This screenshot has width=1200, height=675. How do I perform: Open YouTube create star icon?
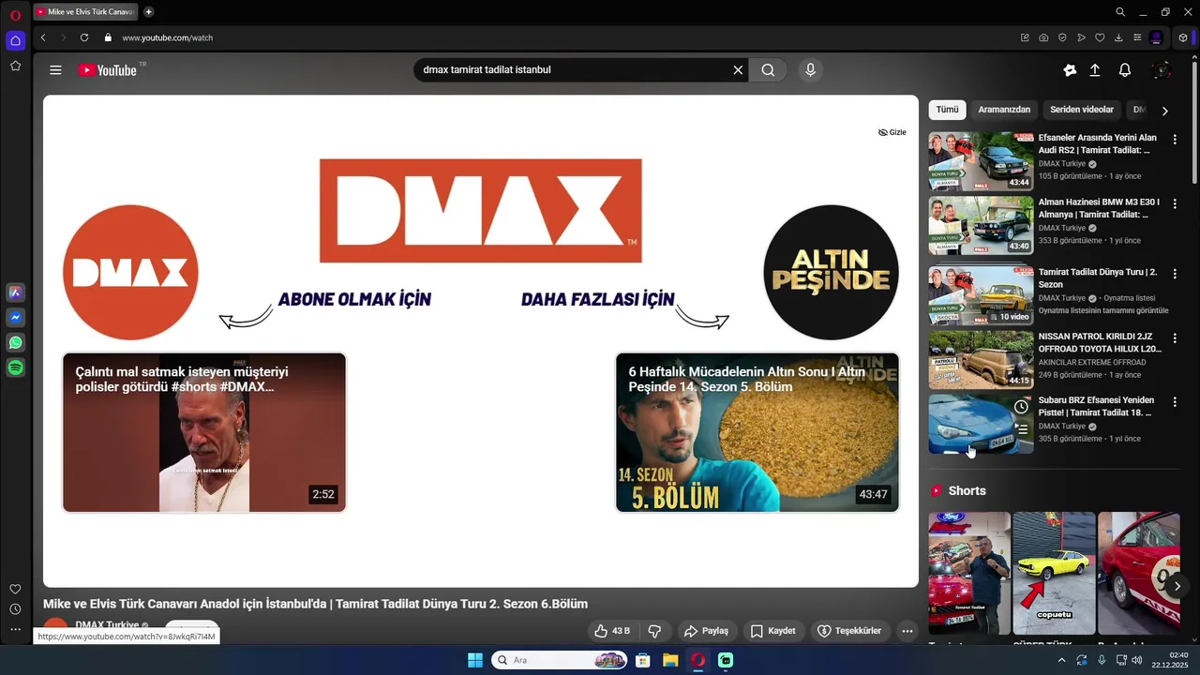[x=1070, y=70]
